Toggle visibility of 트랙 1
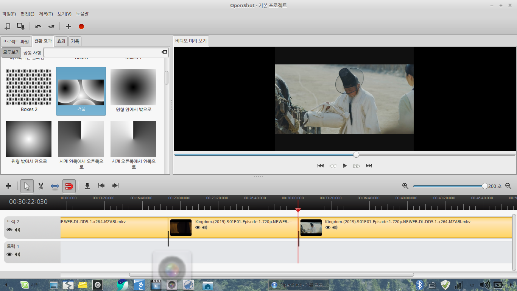Image resolution: width=517 pixels, height=291 pixels. pos(9,254)
